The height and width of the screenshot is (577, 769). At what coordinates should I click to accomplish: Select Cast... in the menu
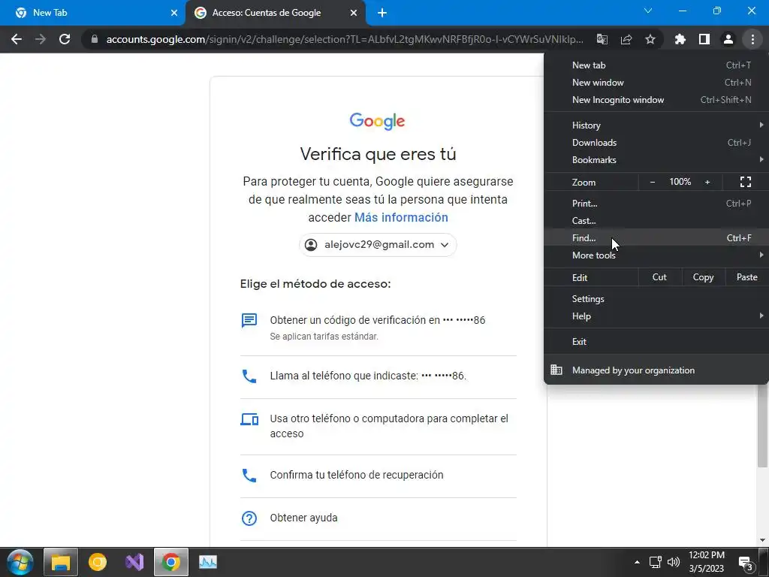pyautogui.click(x=656, y=220)
